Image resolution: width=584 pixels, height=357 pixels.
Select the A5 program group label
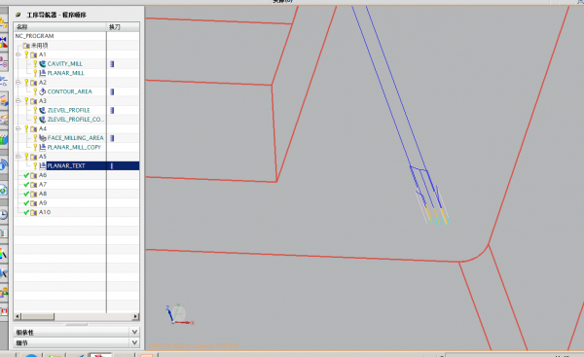(x=43, y=157)
